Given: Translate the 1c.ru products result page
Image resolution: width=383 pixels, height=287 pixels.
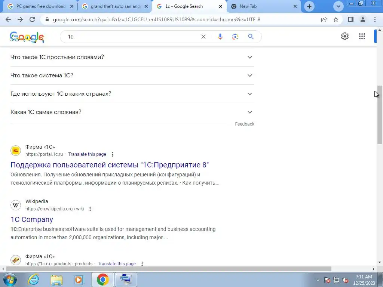Looking at the screenshot, I should tap(117, 263).
